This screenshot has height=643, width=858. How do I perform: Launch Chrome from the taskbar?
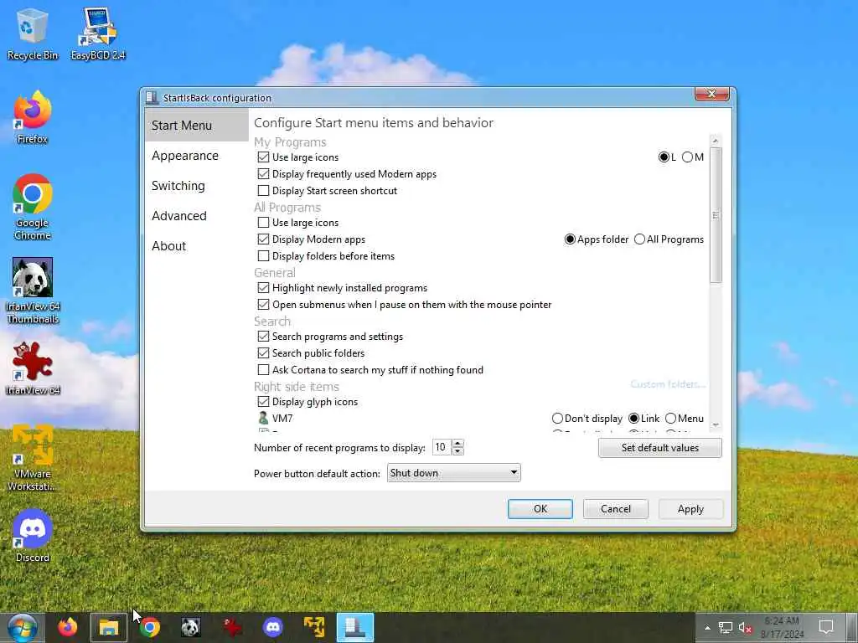pos(149,628)
